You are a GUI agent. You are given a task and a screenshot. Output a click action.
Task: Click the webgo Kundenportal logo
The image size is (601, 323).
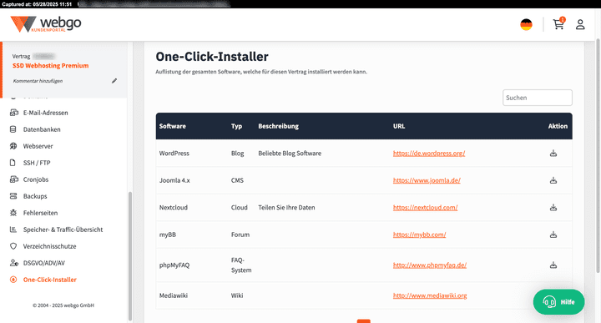46,24
